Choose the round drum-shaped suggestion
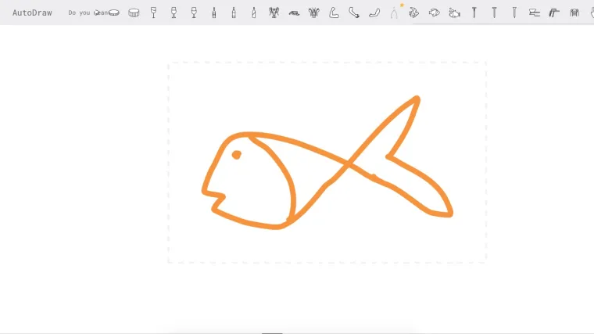 pos(134,13)
